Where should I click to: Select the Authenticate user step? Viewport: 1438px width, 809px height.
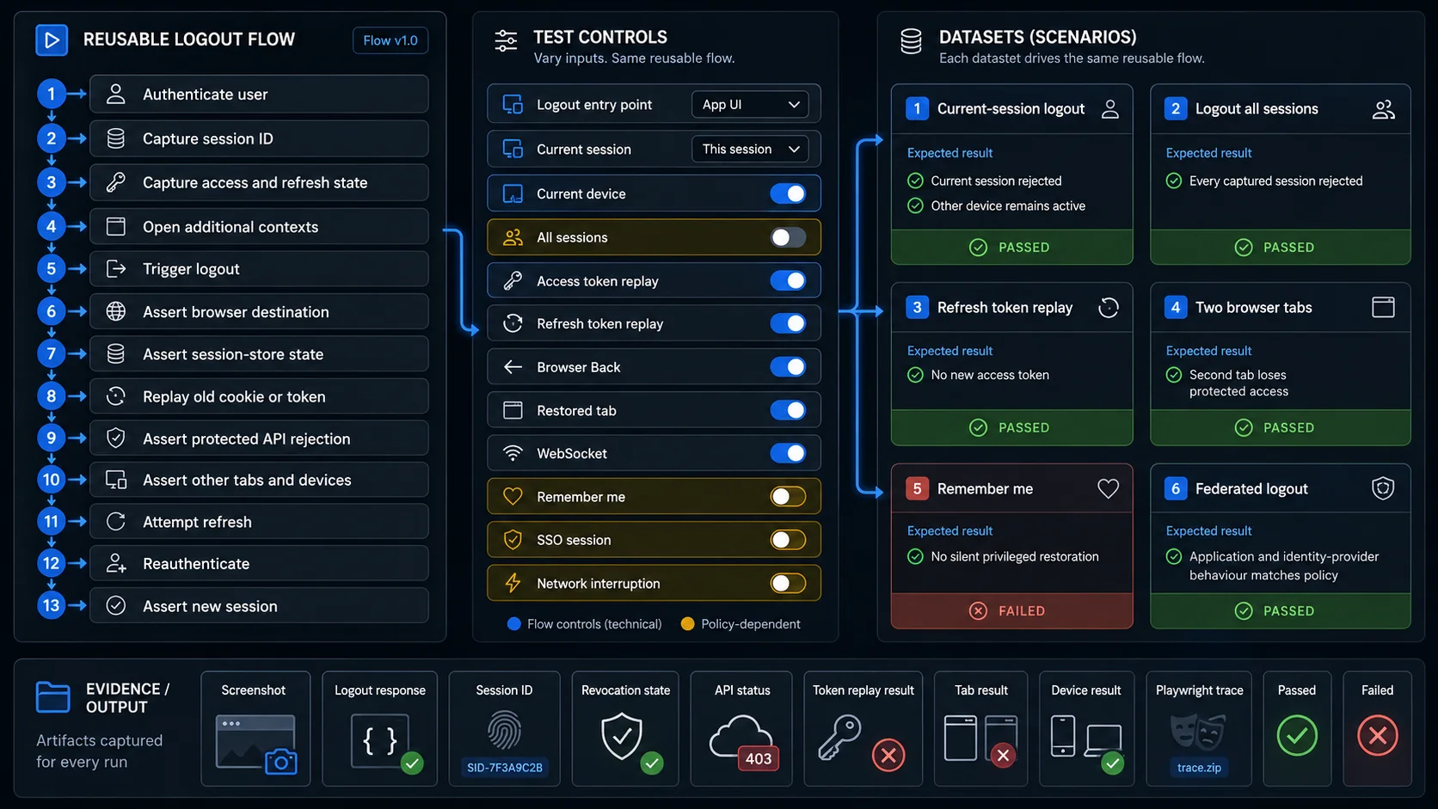tap(259, 95)
